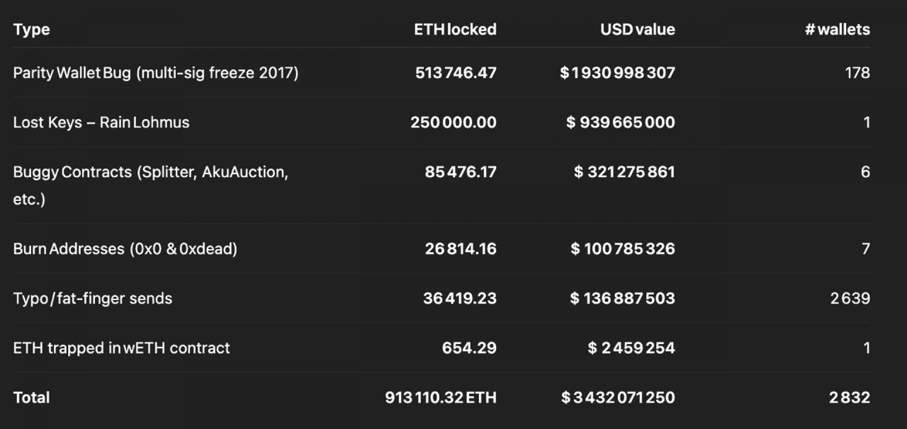This screenshot has width=907, height=429.
Task: Click the Total row label
Action: tap(31, 397)
